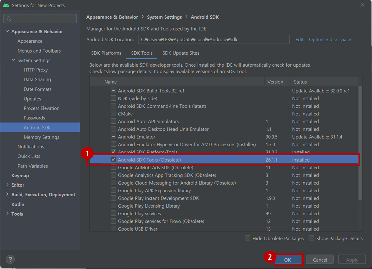Expand Build, Execution, Deployment node
372x269 pixels.
pos(7,194)
